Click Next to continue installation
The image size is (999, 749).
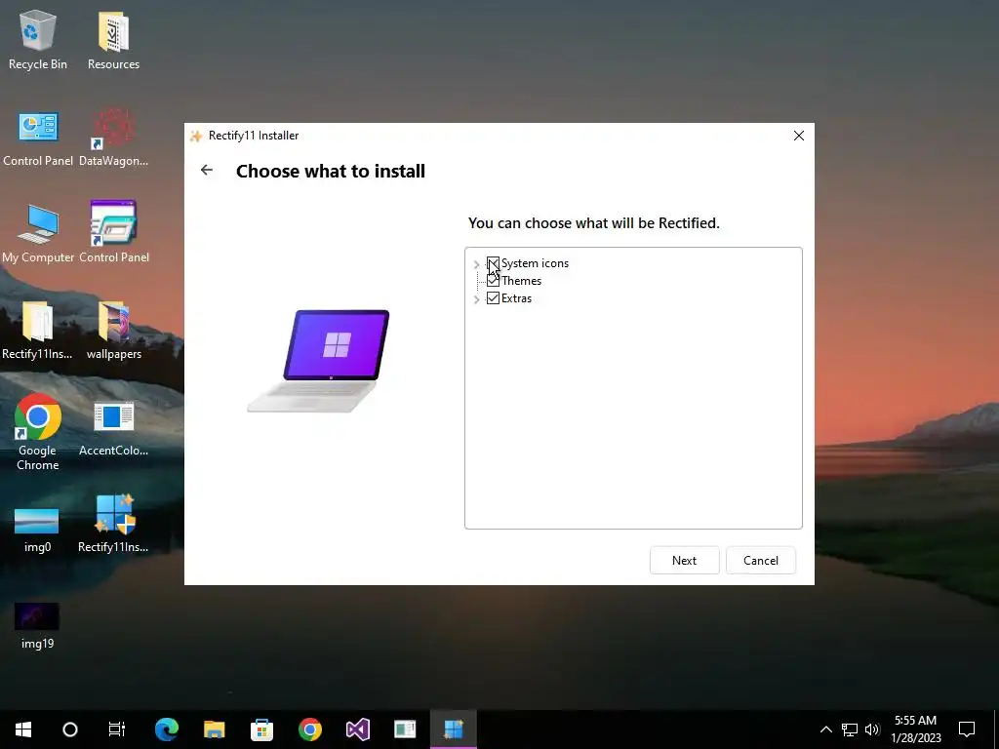684,561
